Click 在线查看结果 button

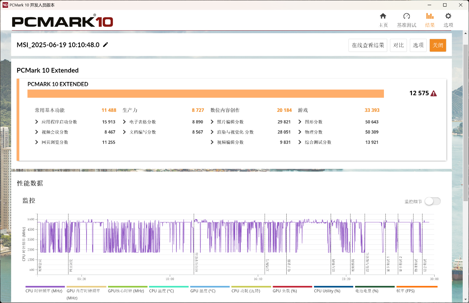click(368, 45)
